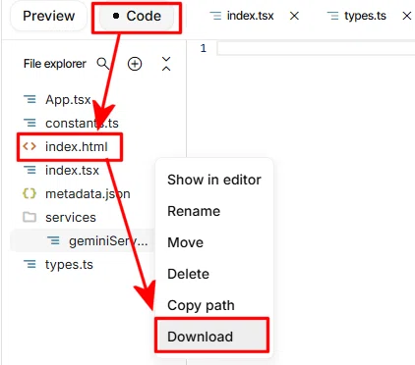This screenshot has width=415, height=365.
Task: Close the types.ts editor tab
Action: (x=407, y=16)
